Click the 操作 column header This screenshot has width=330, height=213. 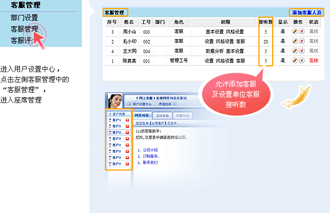click(x=298, y=22)
